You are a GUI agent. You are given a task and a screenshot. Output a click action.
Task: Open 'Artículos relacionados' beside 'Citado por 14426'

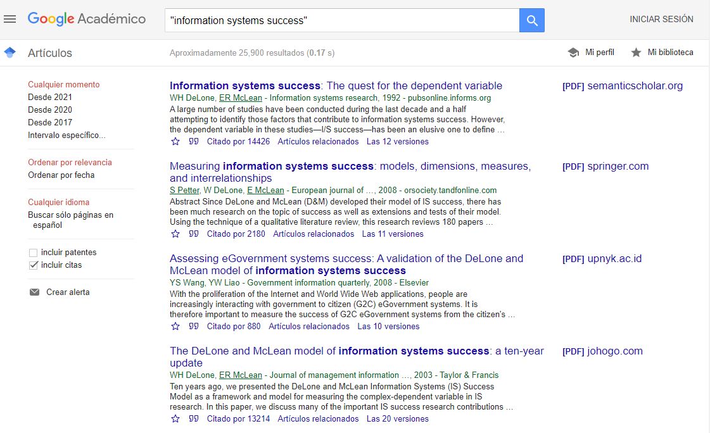pyautogui.click(x=318, y=142)
